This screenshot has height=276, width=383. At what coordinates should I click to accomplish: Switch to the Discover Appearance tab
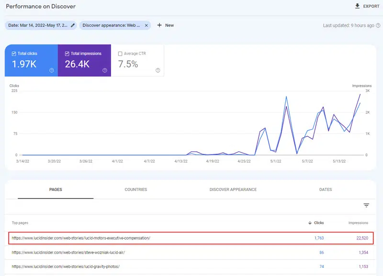coord(233,189)
